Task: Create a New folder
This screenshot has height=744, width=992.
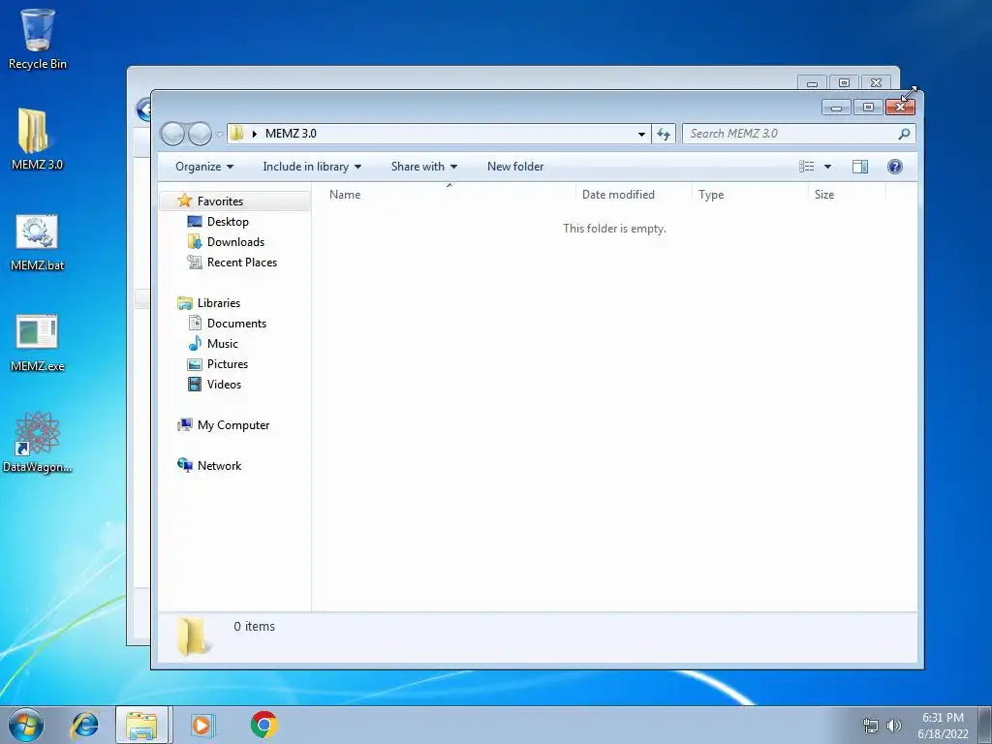Action: coord(515,167)
